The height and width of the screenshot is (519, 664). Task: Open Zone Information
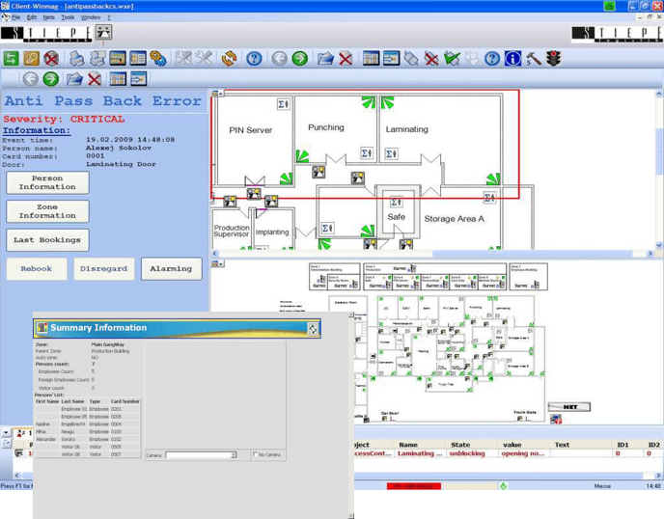(47, 211)
